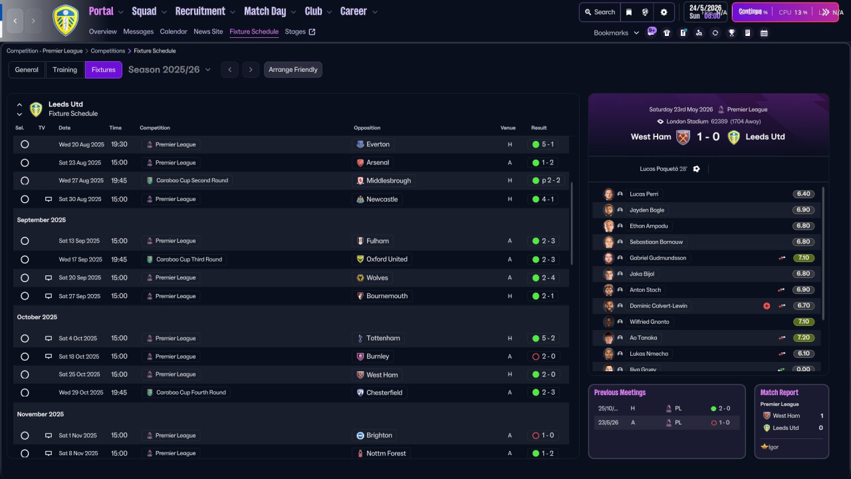Screen dimensions: 851x479
Task: Click the player ratings list scrollbar
Action: [823, 253]
